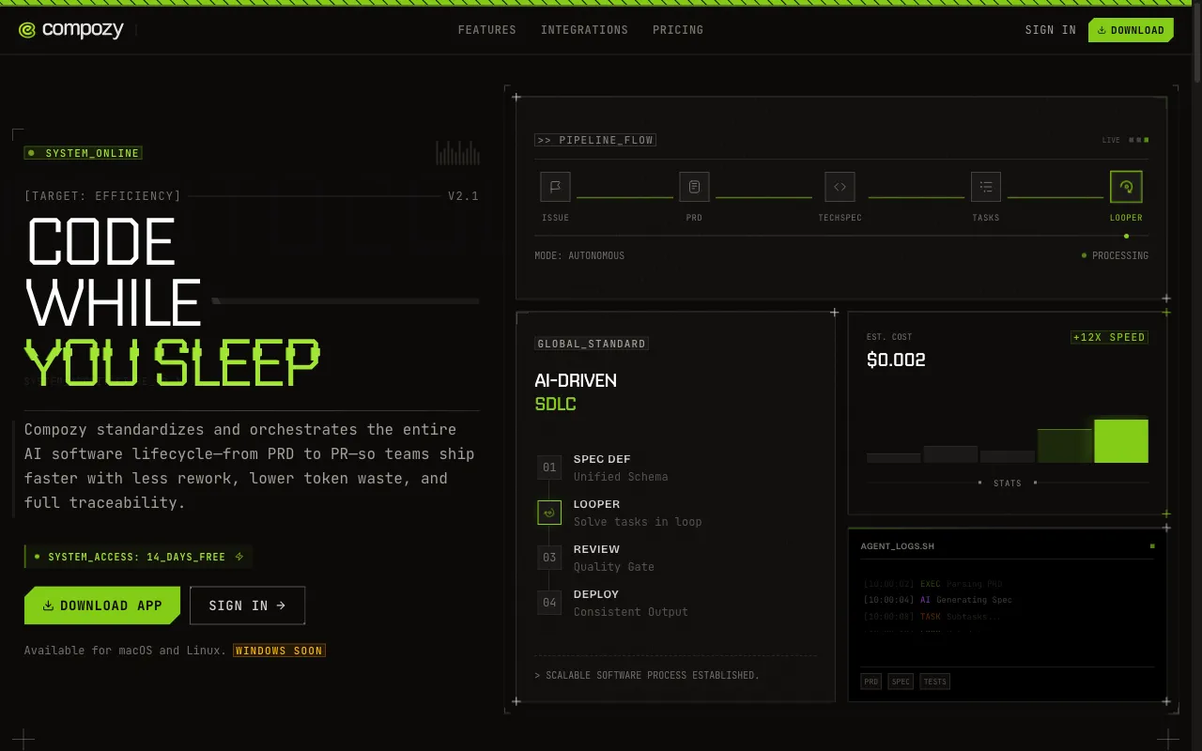The image size is (1202, 751).
Task: Click the MODE: AUTONOMOUS text
Action: [579, 255]
